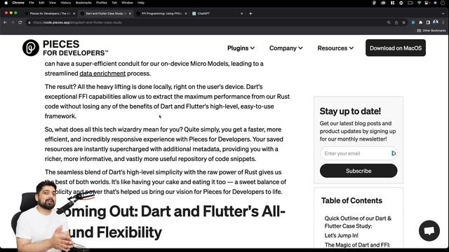449x252 pixels.
Task: Open the Chrome profile avatar
Action: click(x=436, y=22)
